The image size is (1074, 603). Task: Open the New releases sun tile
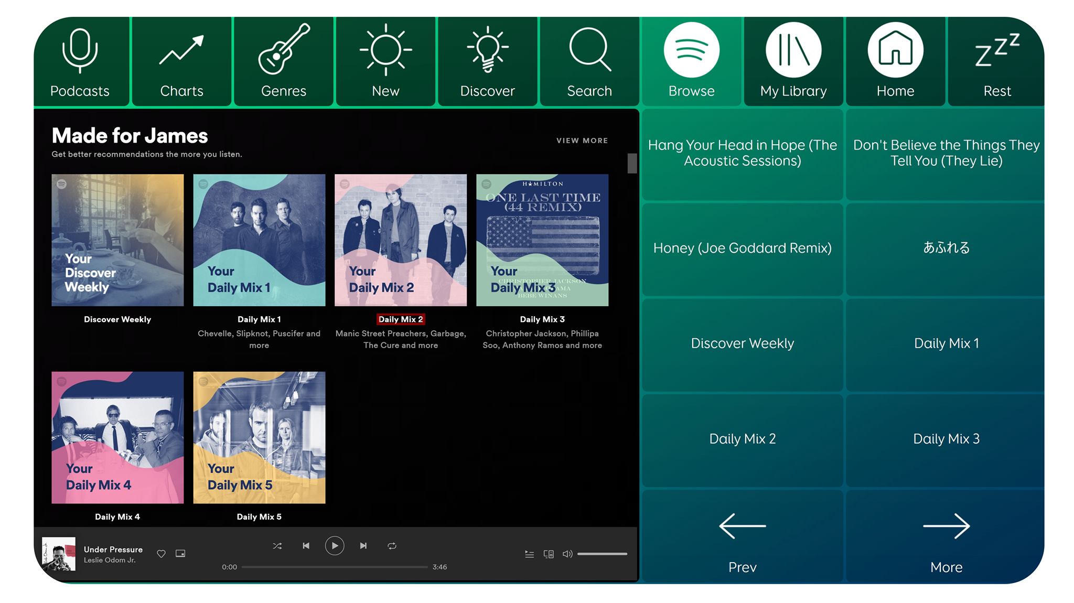[385, 61]
